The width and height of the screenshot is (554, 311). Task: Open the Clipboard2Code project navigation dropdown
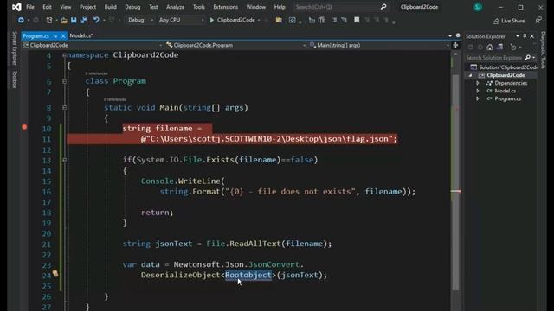(x=93, y=45)
